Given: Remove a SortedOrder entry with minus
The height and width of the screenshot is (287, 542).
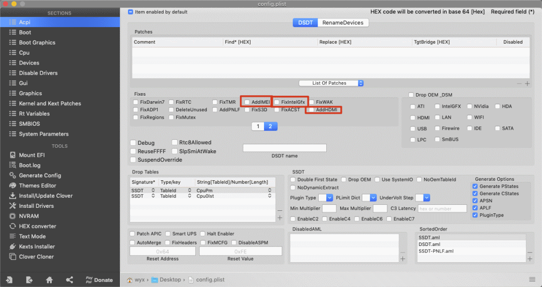Looking at the screenshot, I should click(530, 252).
